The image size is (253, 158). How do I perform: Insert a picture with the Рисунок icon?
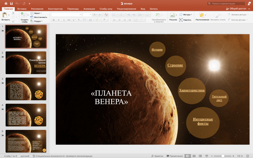click(x=173, y=15)
